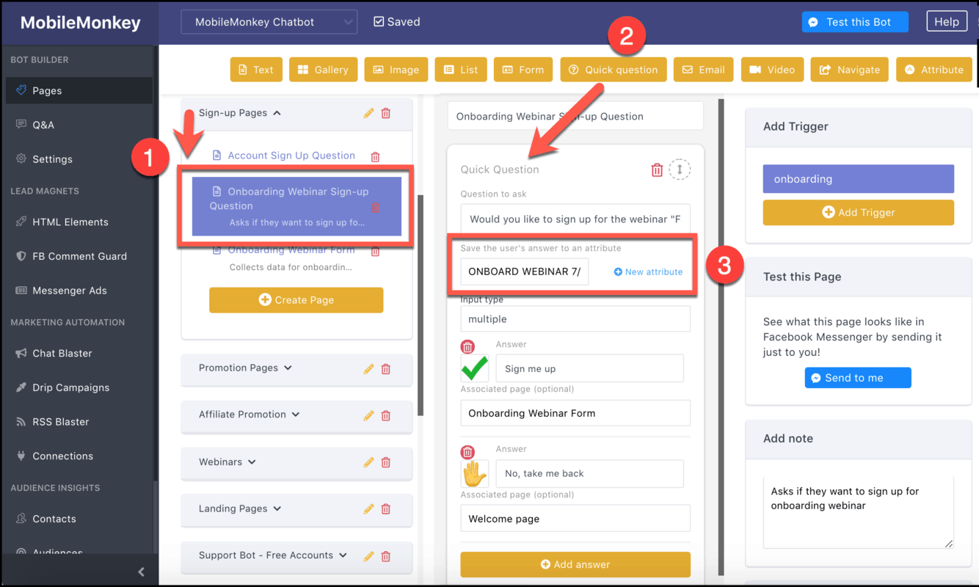Image resolution: width=979 pixels, height=587 pixels.
Task: Add a Navigate widget
Action: point(849,70)
